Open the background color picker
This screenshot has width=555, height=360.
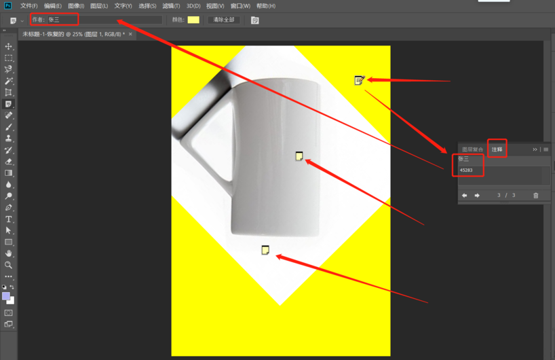[12, 302]
